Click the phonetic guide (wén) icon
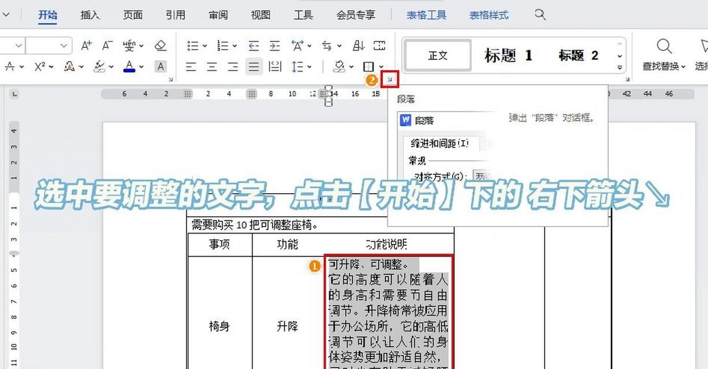The height and width of the screenshot is (369, 708). [x=128, y=46]
